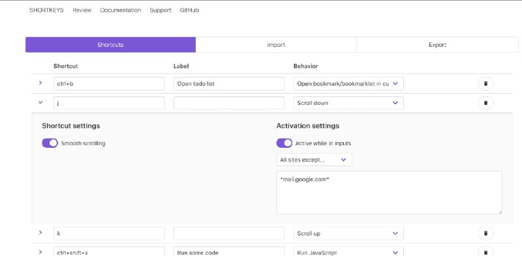Toggle Smooth scrolling switch
522x256 pixels.
[x=50, y=143]
